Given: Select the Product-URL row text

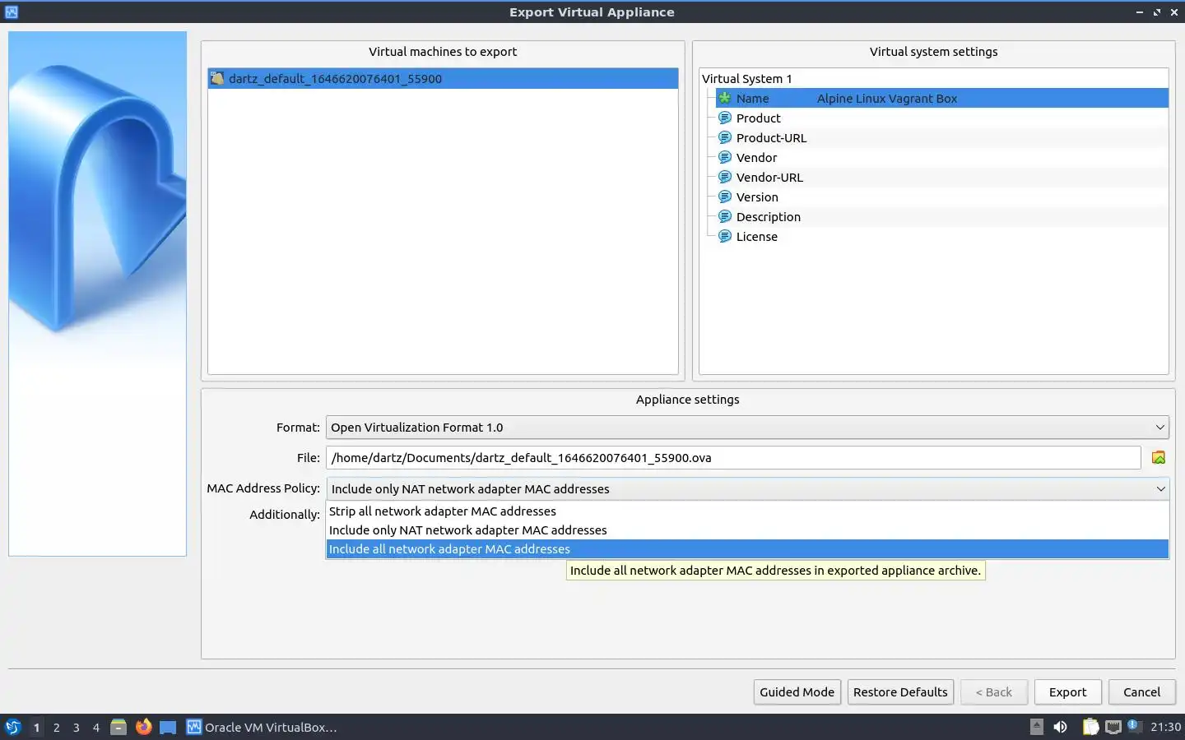Looking at the screenshot, I should click(771, 138).
